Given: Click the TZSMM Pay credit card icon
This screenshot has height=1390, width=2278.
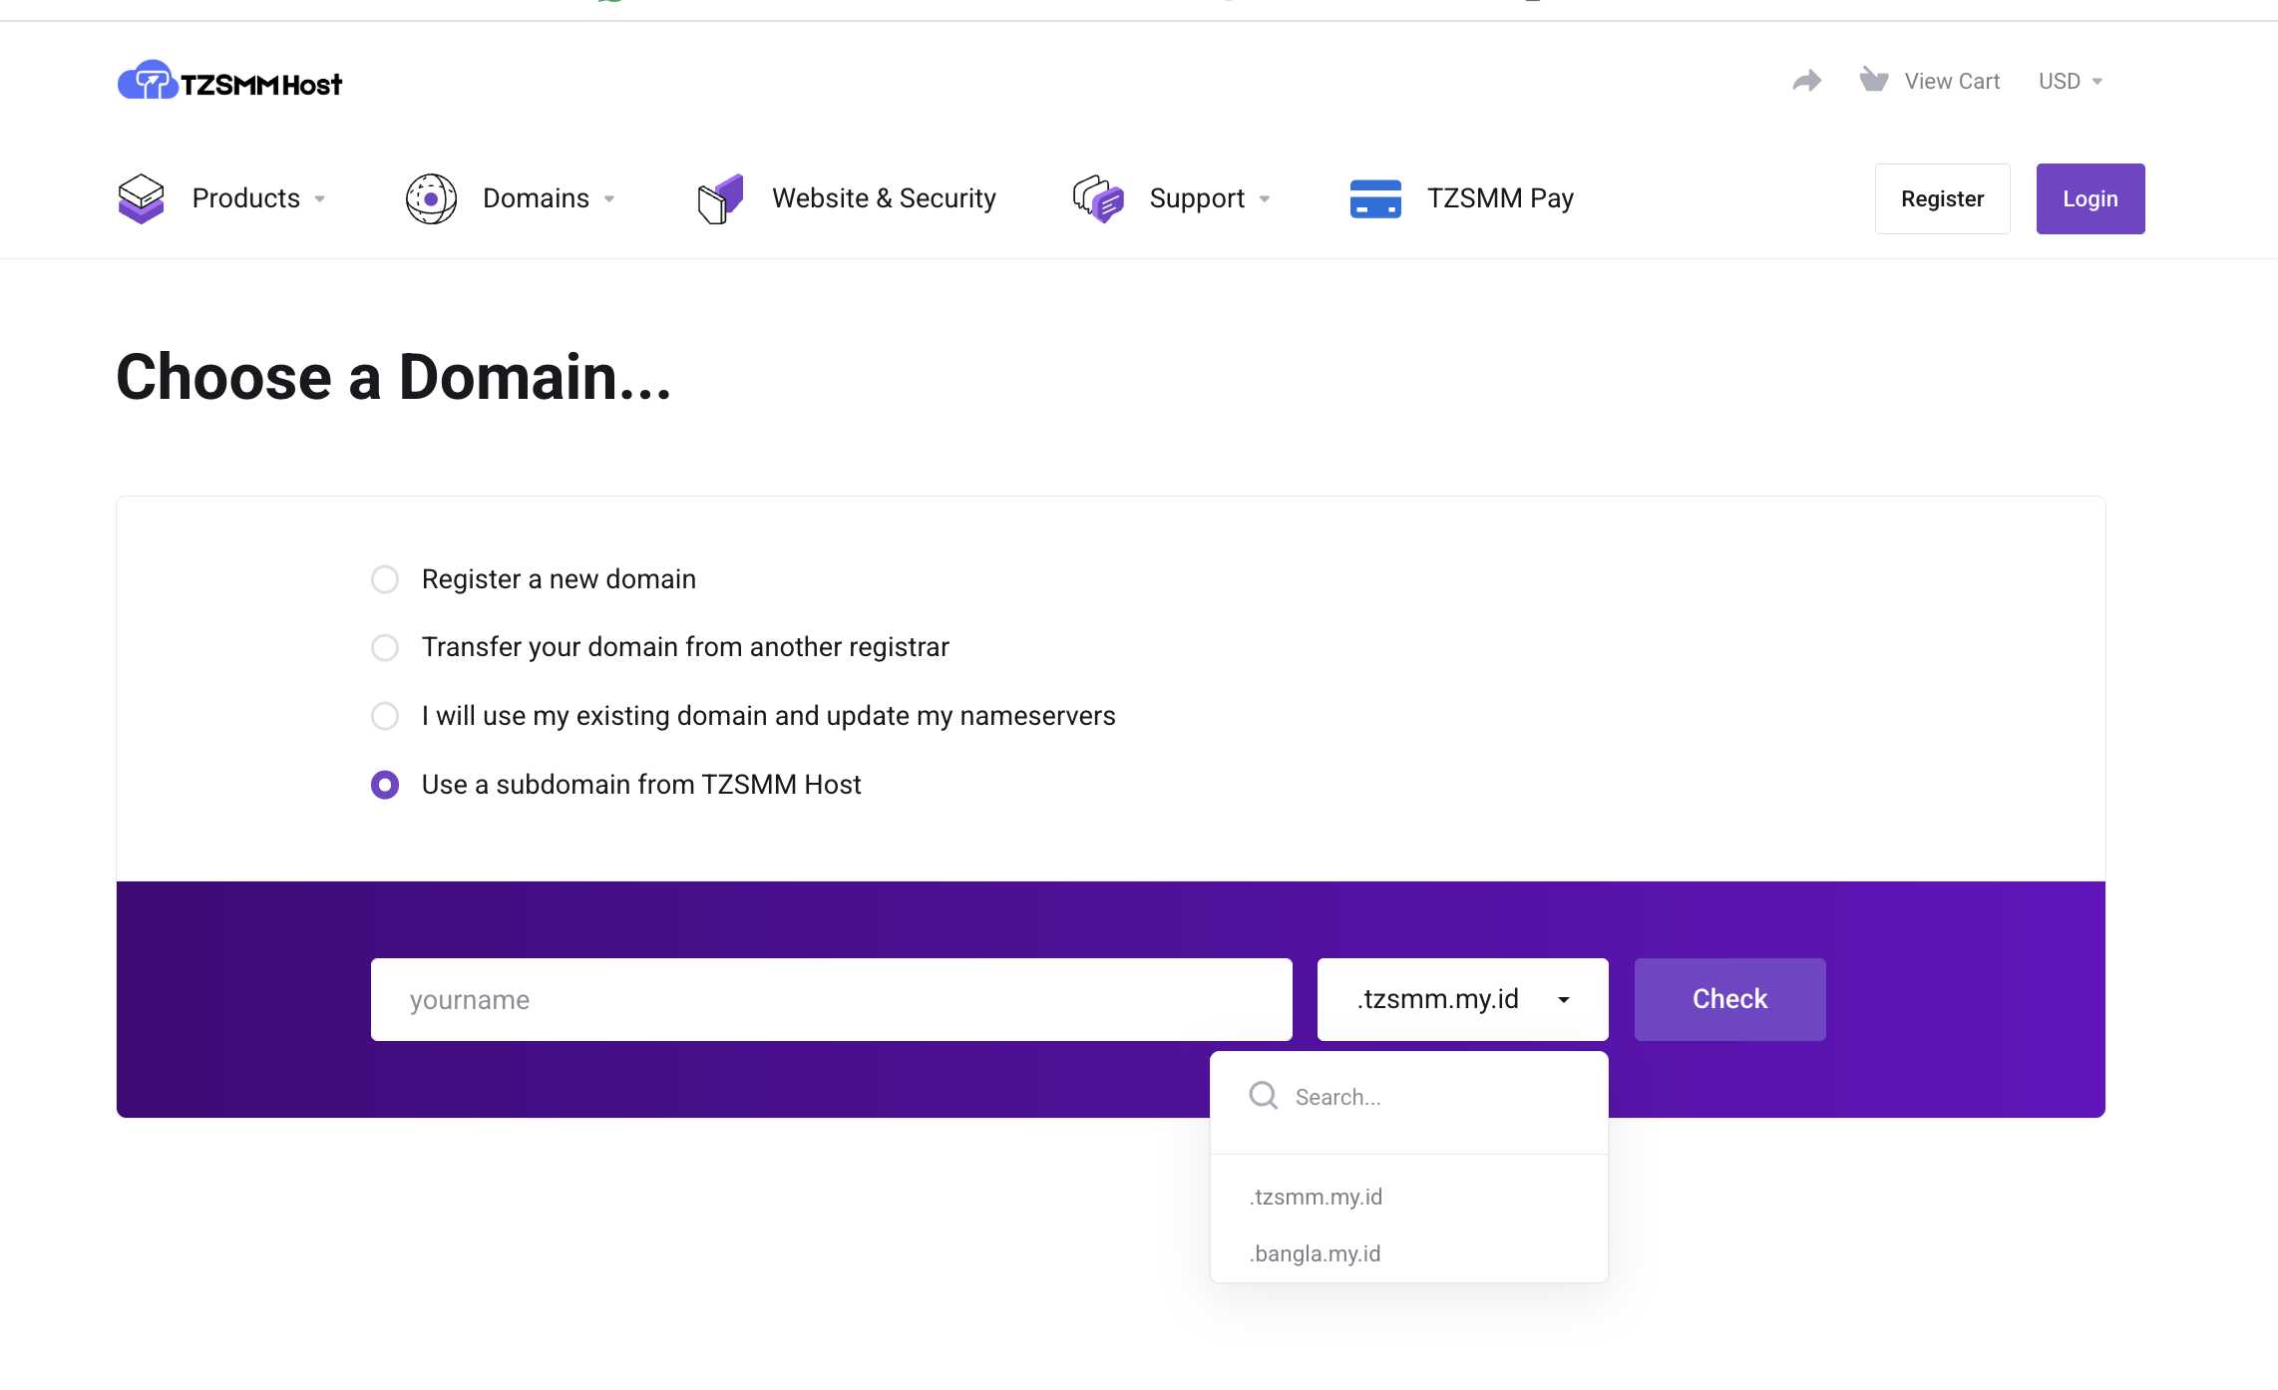Looking at the screenshot, I should point(1375,197).
